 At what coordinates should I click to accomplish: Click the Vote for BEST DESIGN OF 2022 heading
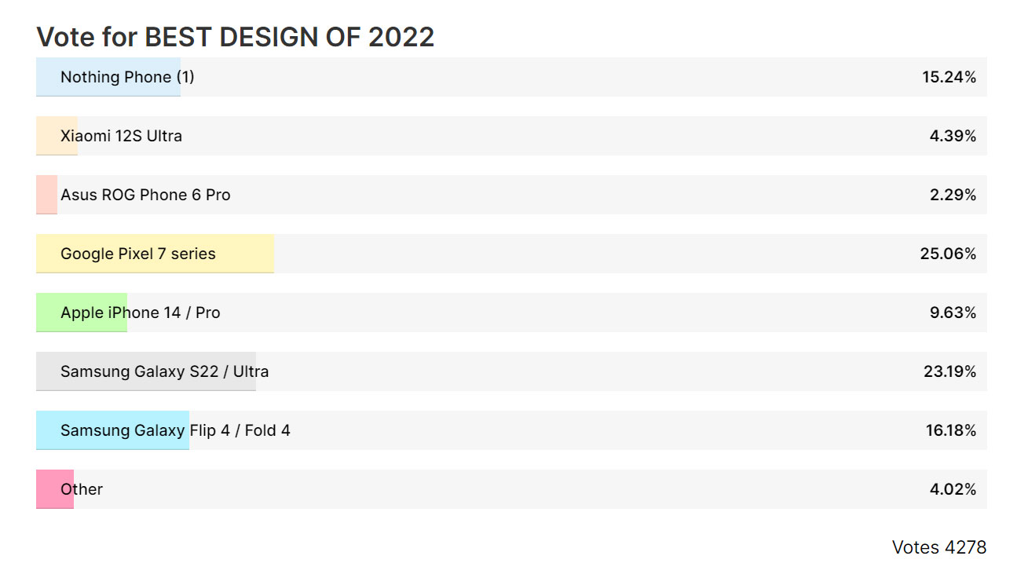tap(236, 37)
